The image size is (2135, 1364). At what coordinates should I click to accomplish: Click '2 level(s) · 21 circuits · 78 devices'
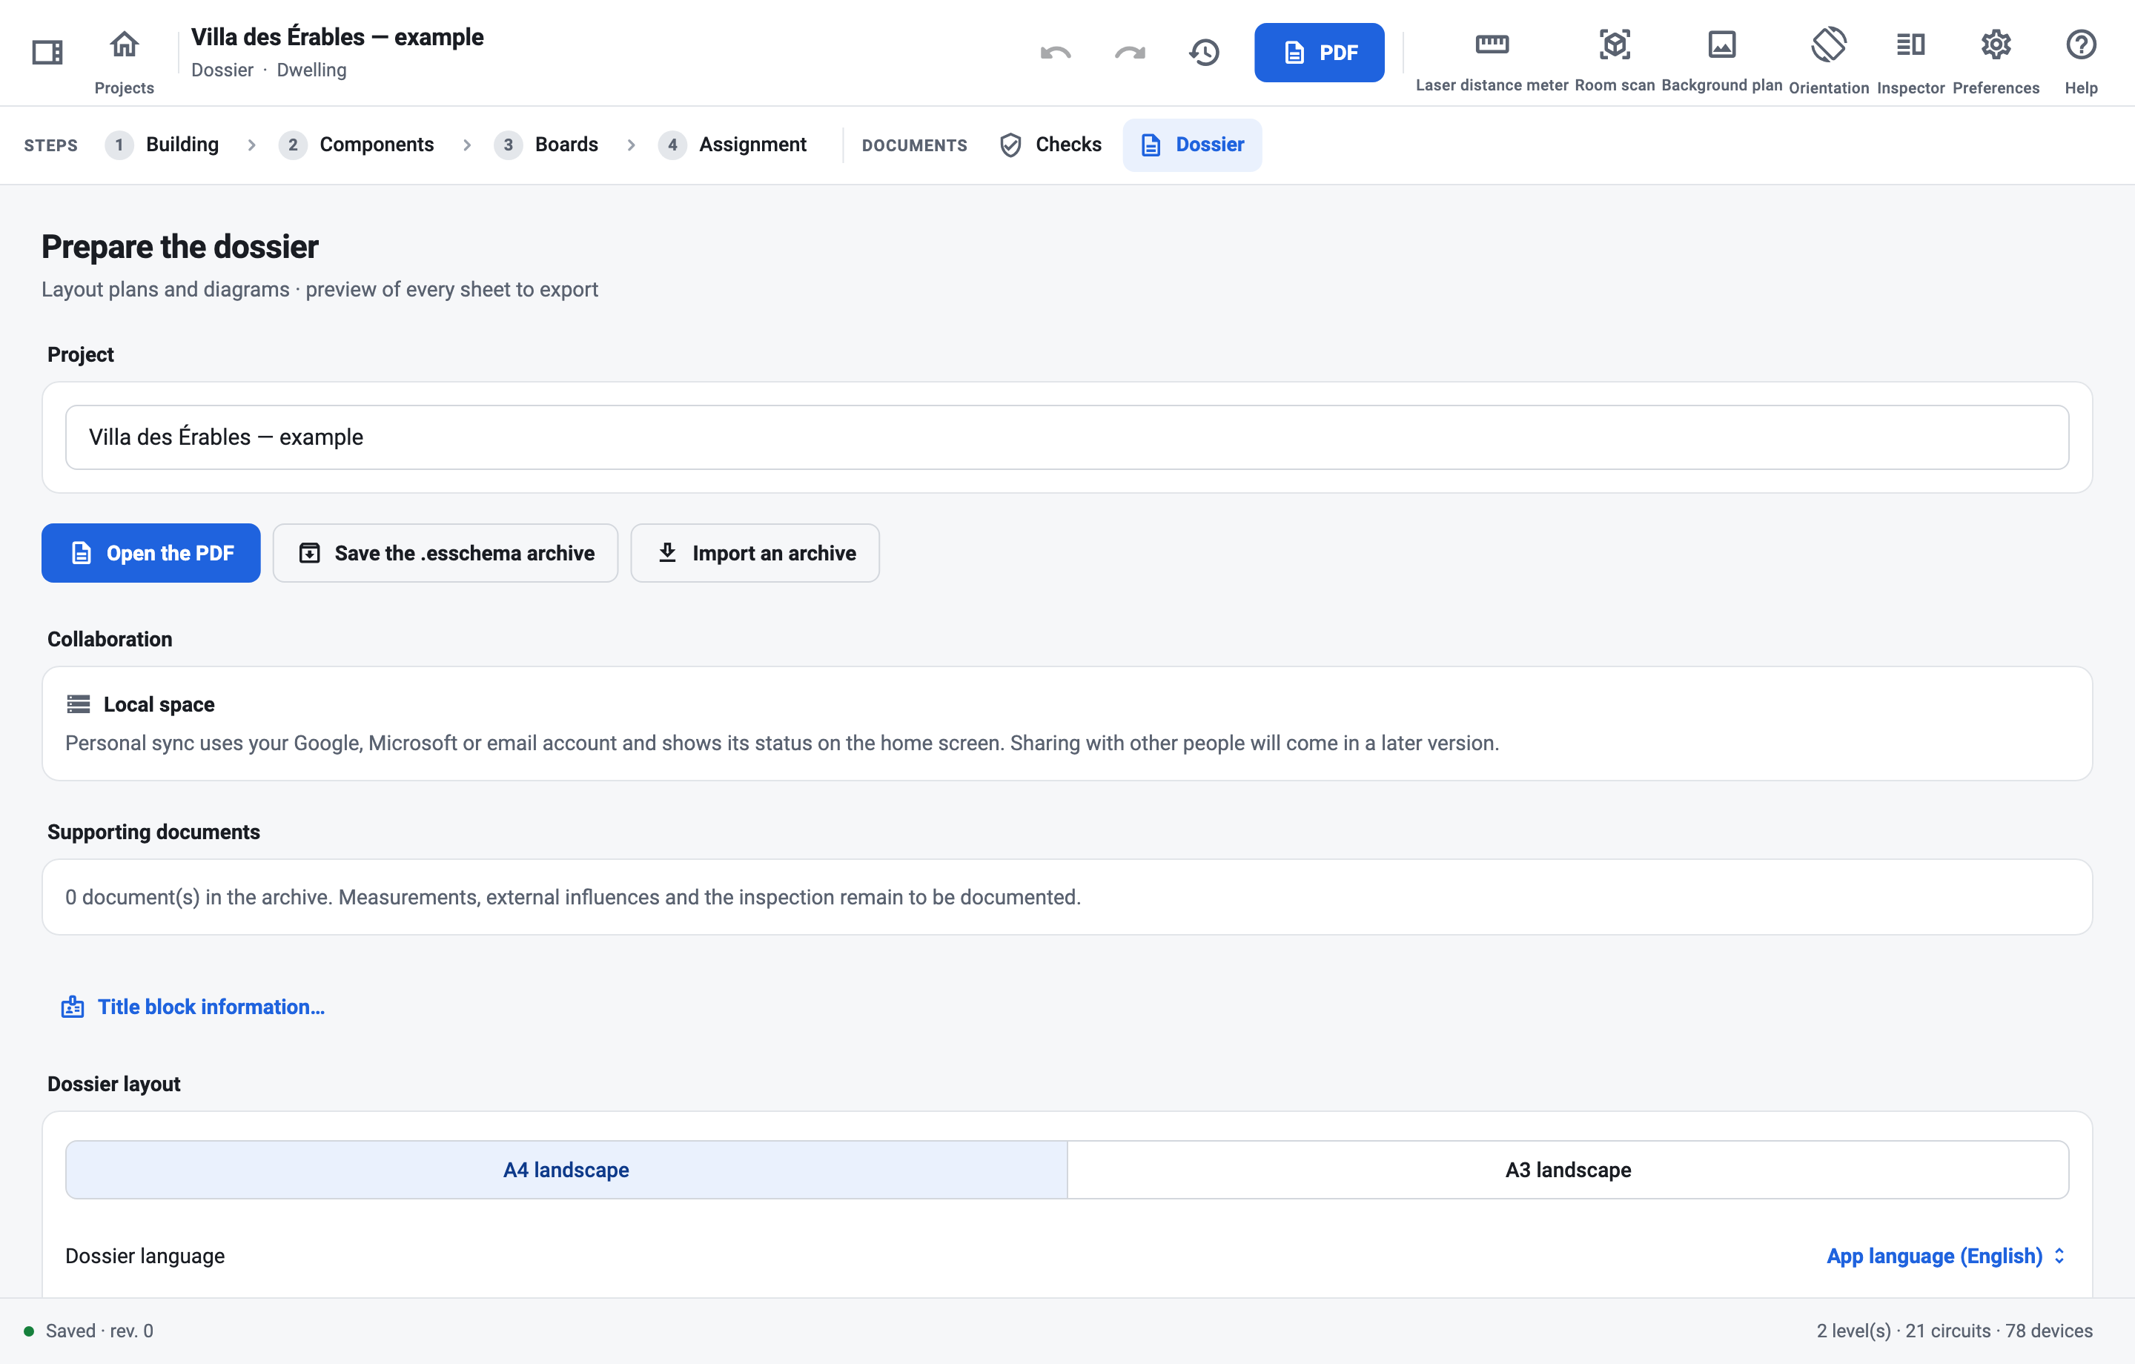[x=1954, y=1331]
